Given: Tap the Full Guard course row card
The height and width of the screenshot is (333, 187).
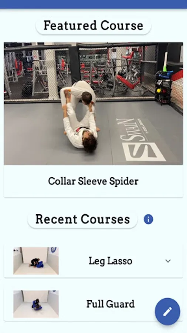Looking at the screenshot, I should point(93,304).
